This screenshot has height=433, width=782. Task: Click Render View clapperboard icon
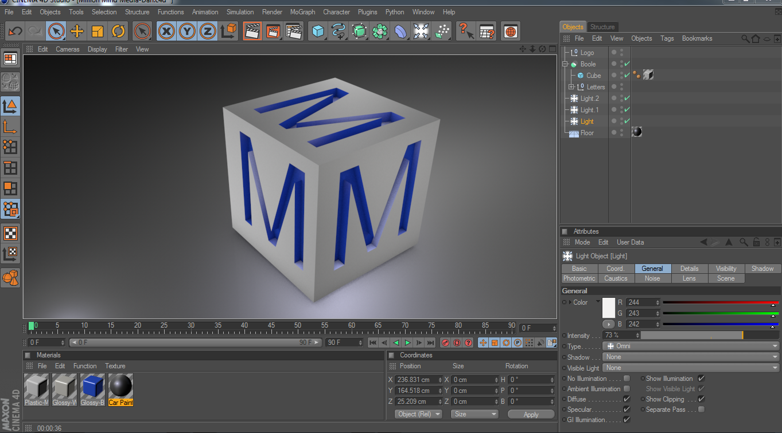252,31
